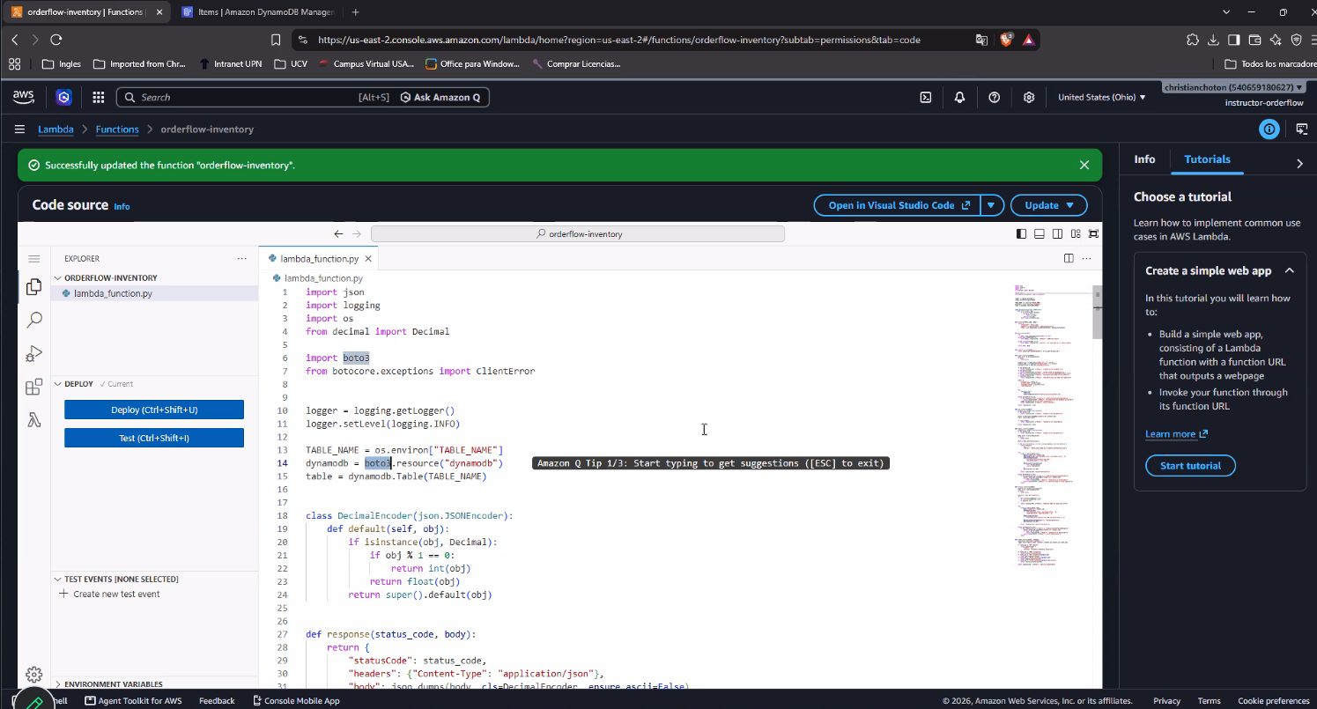Open the United States (Ohio) region dropdown
1317x709 pixels.
click(x=1101, y=98)
